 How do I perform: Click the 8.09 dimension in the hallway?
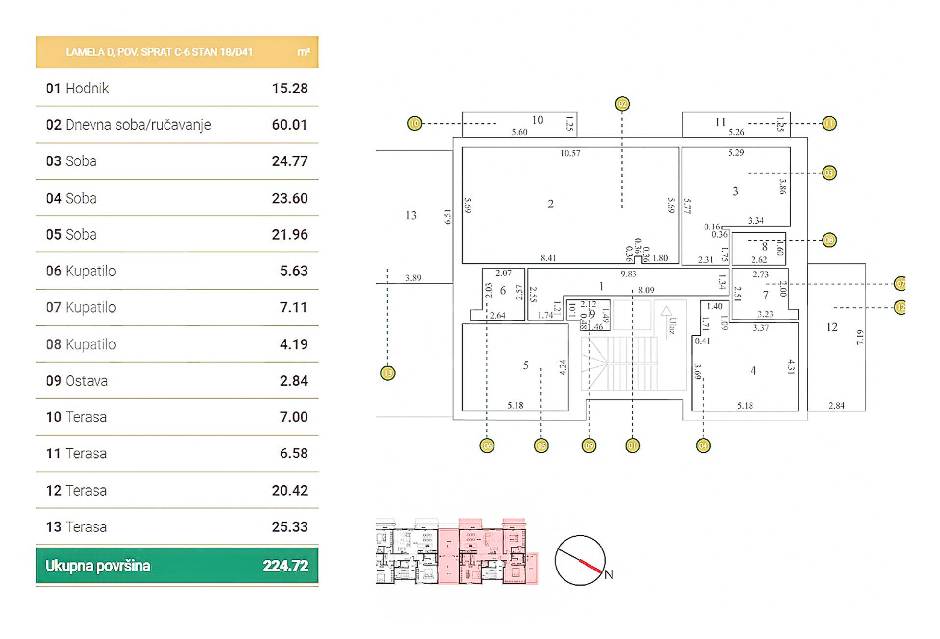(x=646, y=290)
